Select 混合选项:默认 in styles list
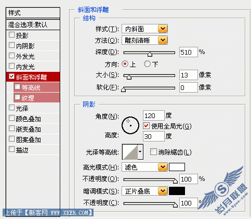The width and height of the screenshot is (251, 219). (33, 24)
